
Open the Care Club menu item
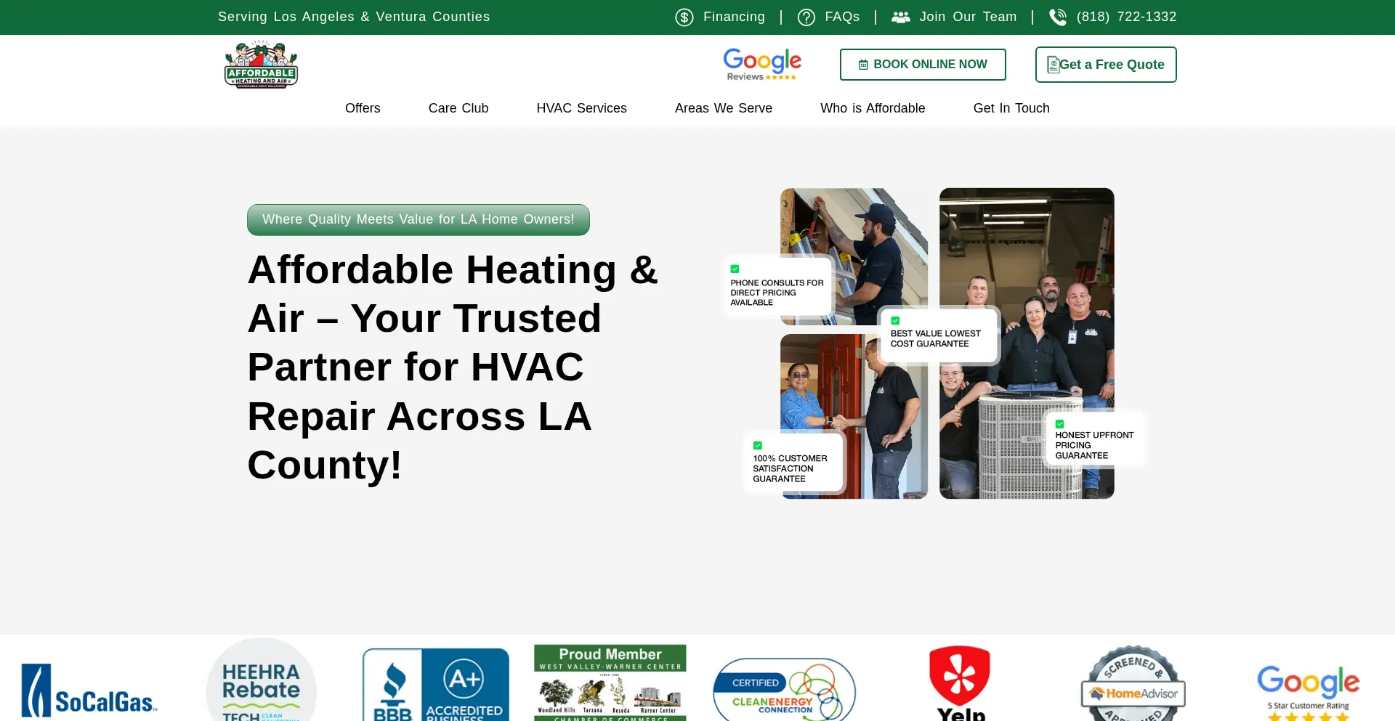[458, 108]
